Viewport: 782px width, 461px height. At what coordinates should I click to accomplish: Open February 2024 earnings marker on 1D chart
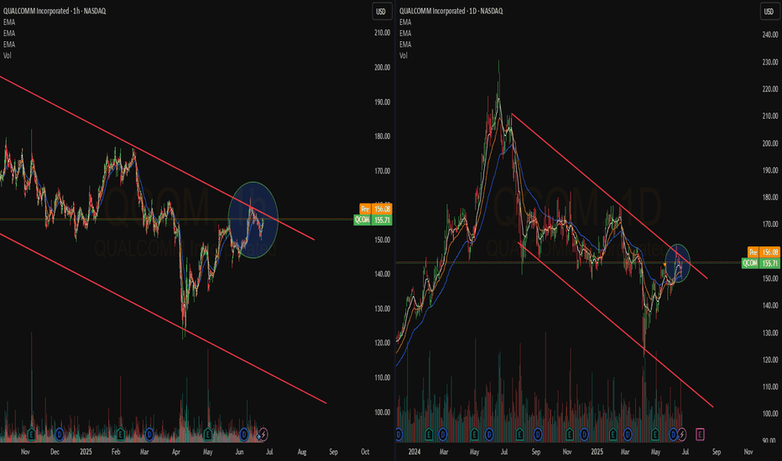(x=429, y=434)
